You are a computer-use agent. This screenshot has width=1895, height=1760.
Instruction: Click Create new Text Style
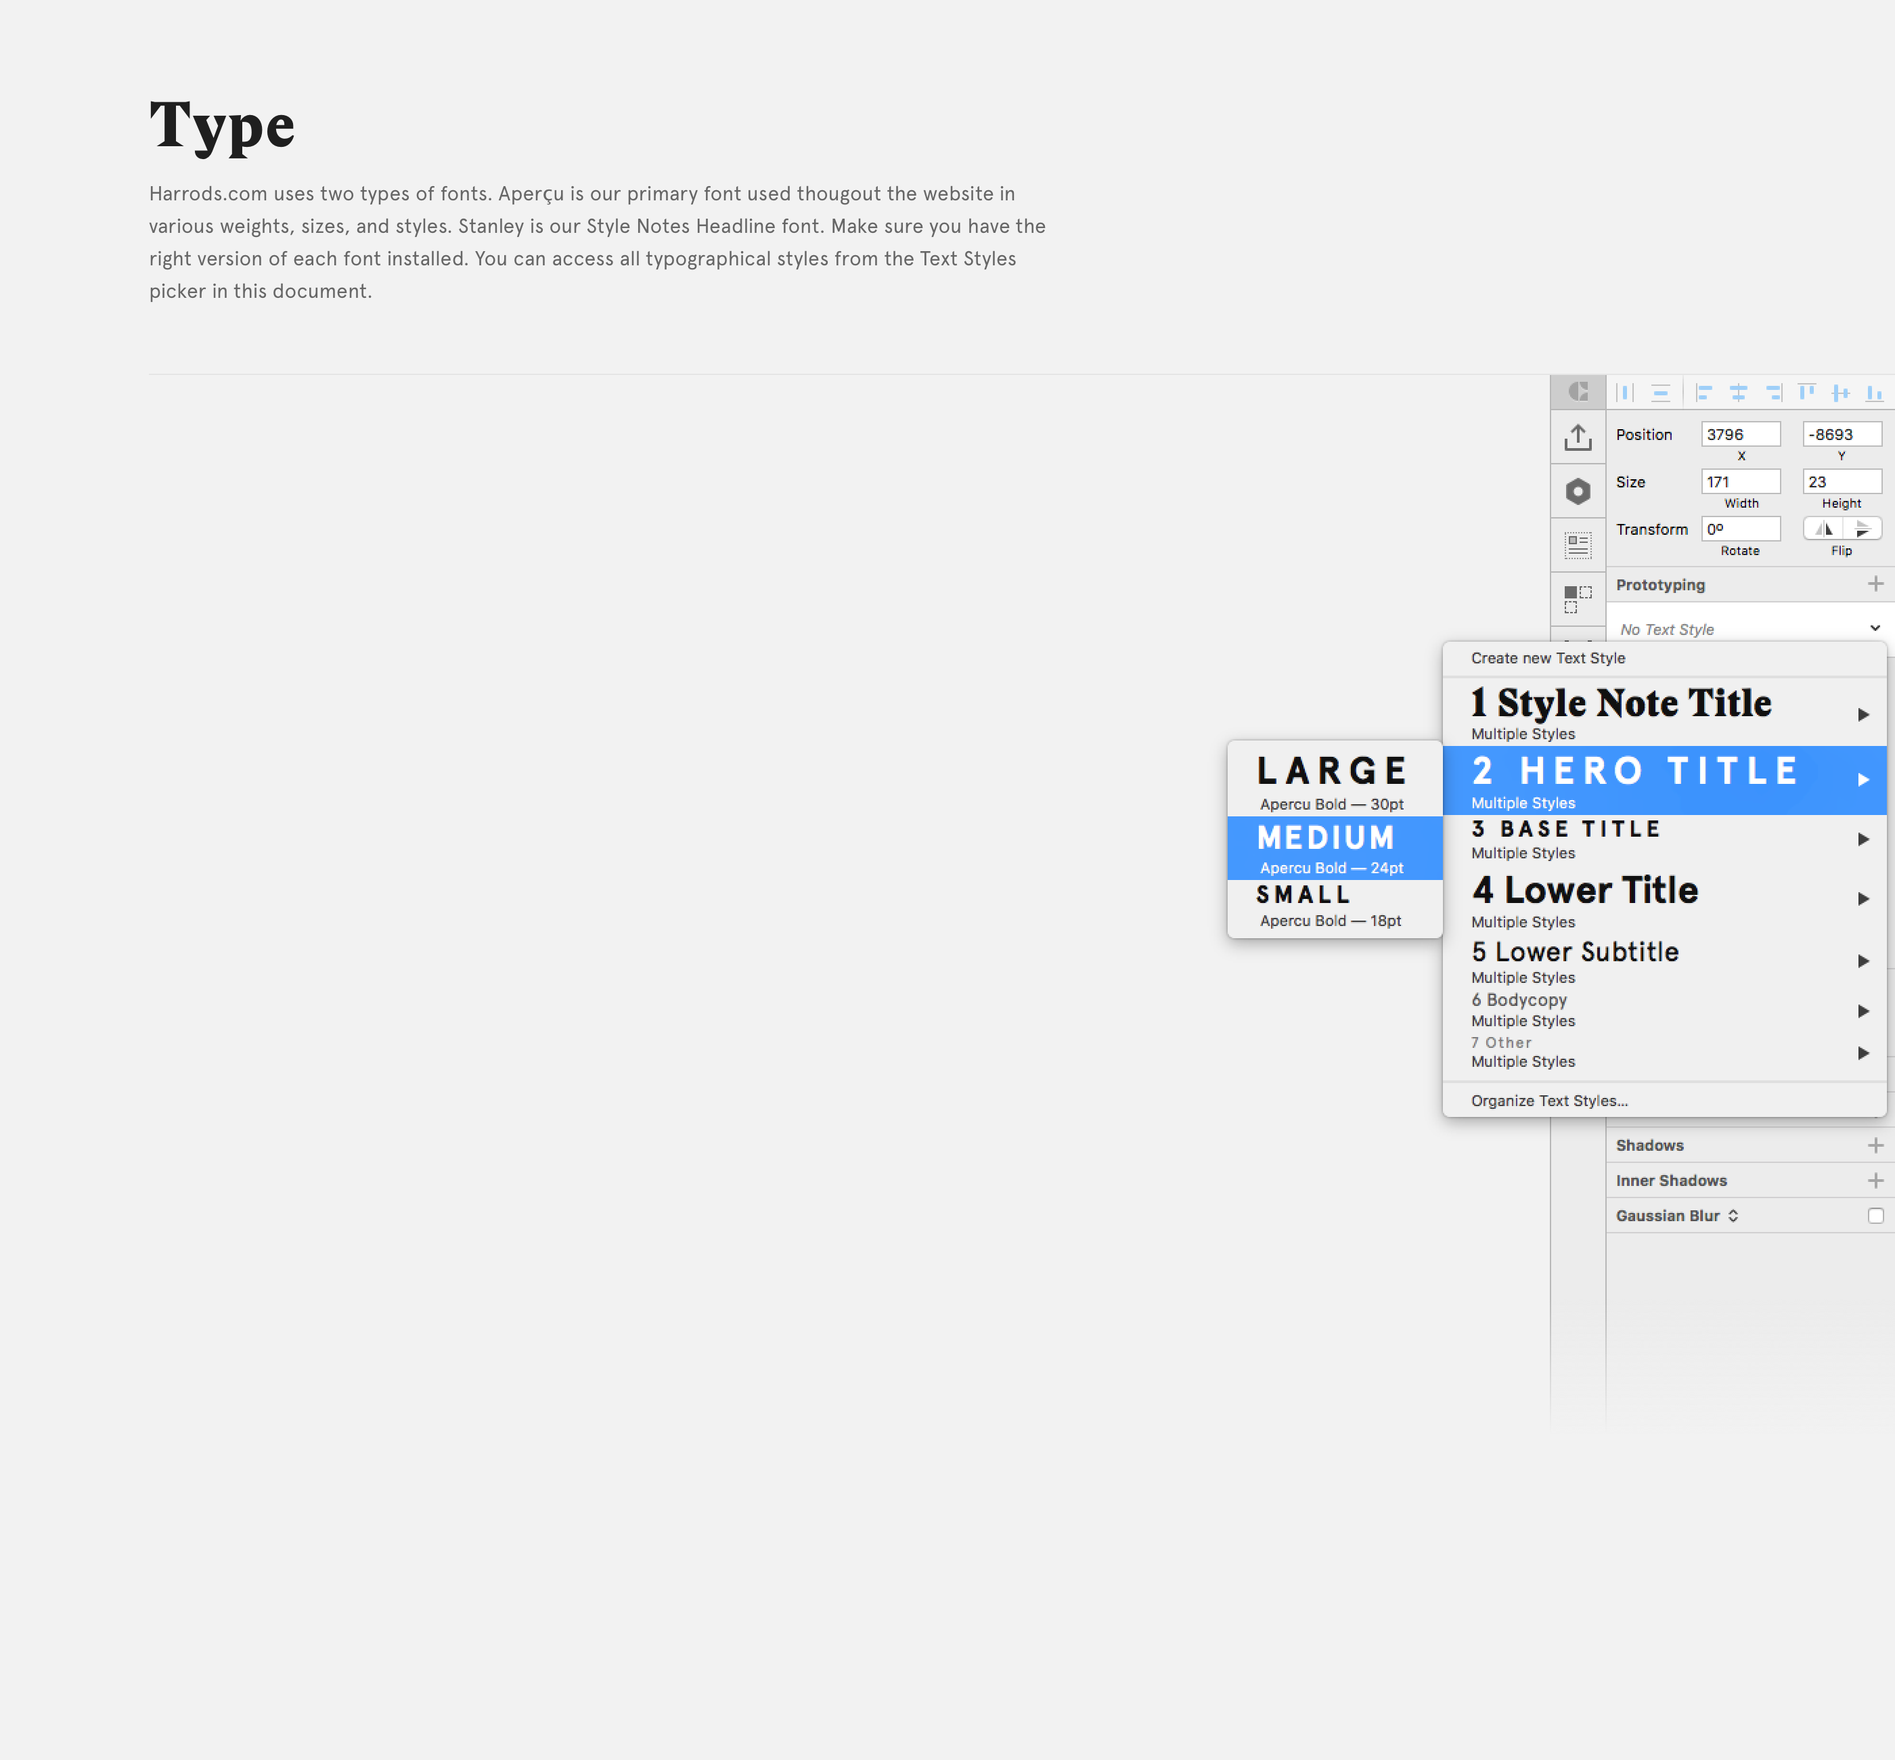[x=1547, y=658]
